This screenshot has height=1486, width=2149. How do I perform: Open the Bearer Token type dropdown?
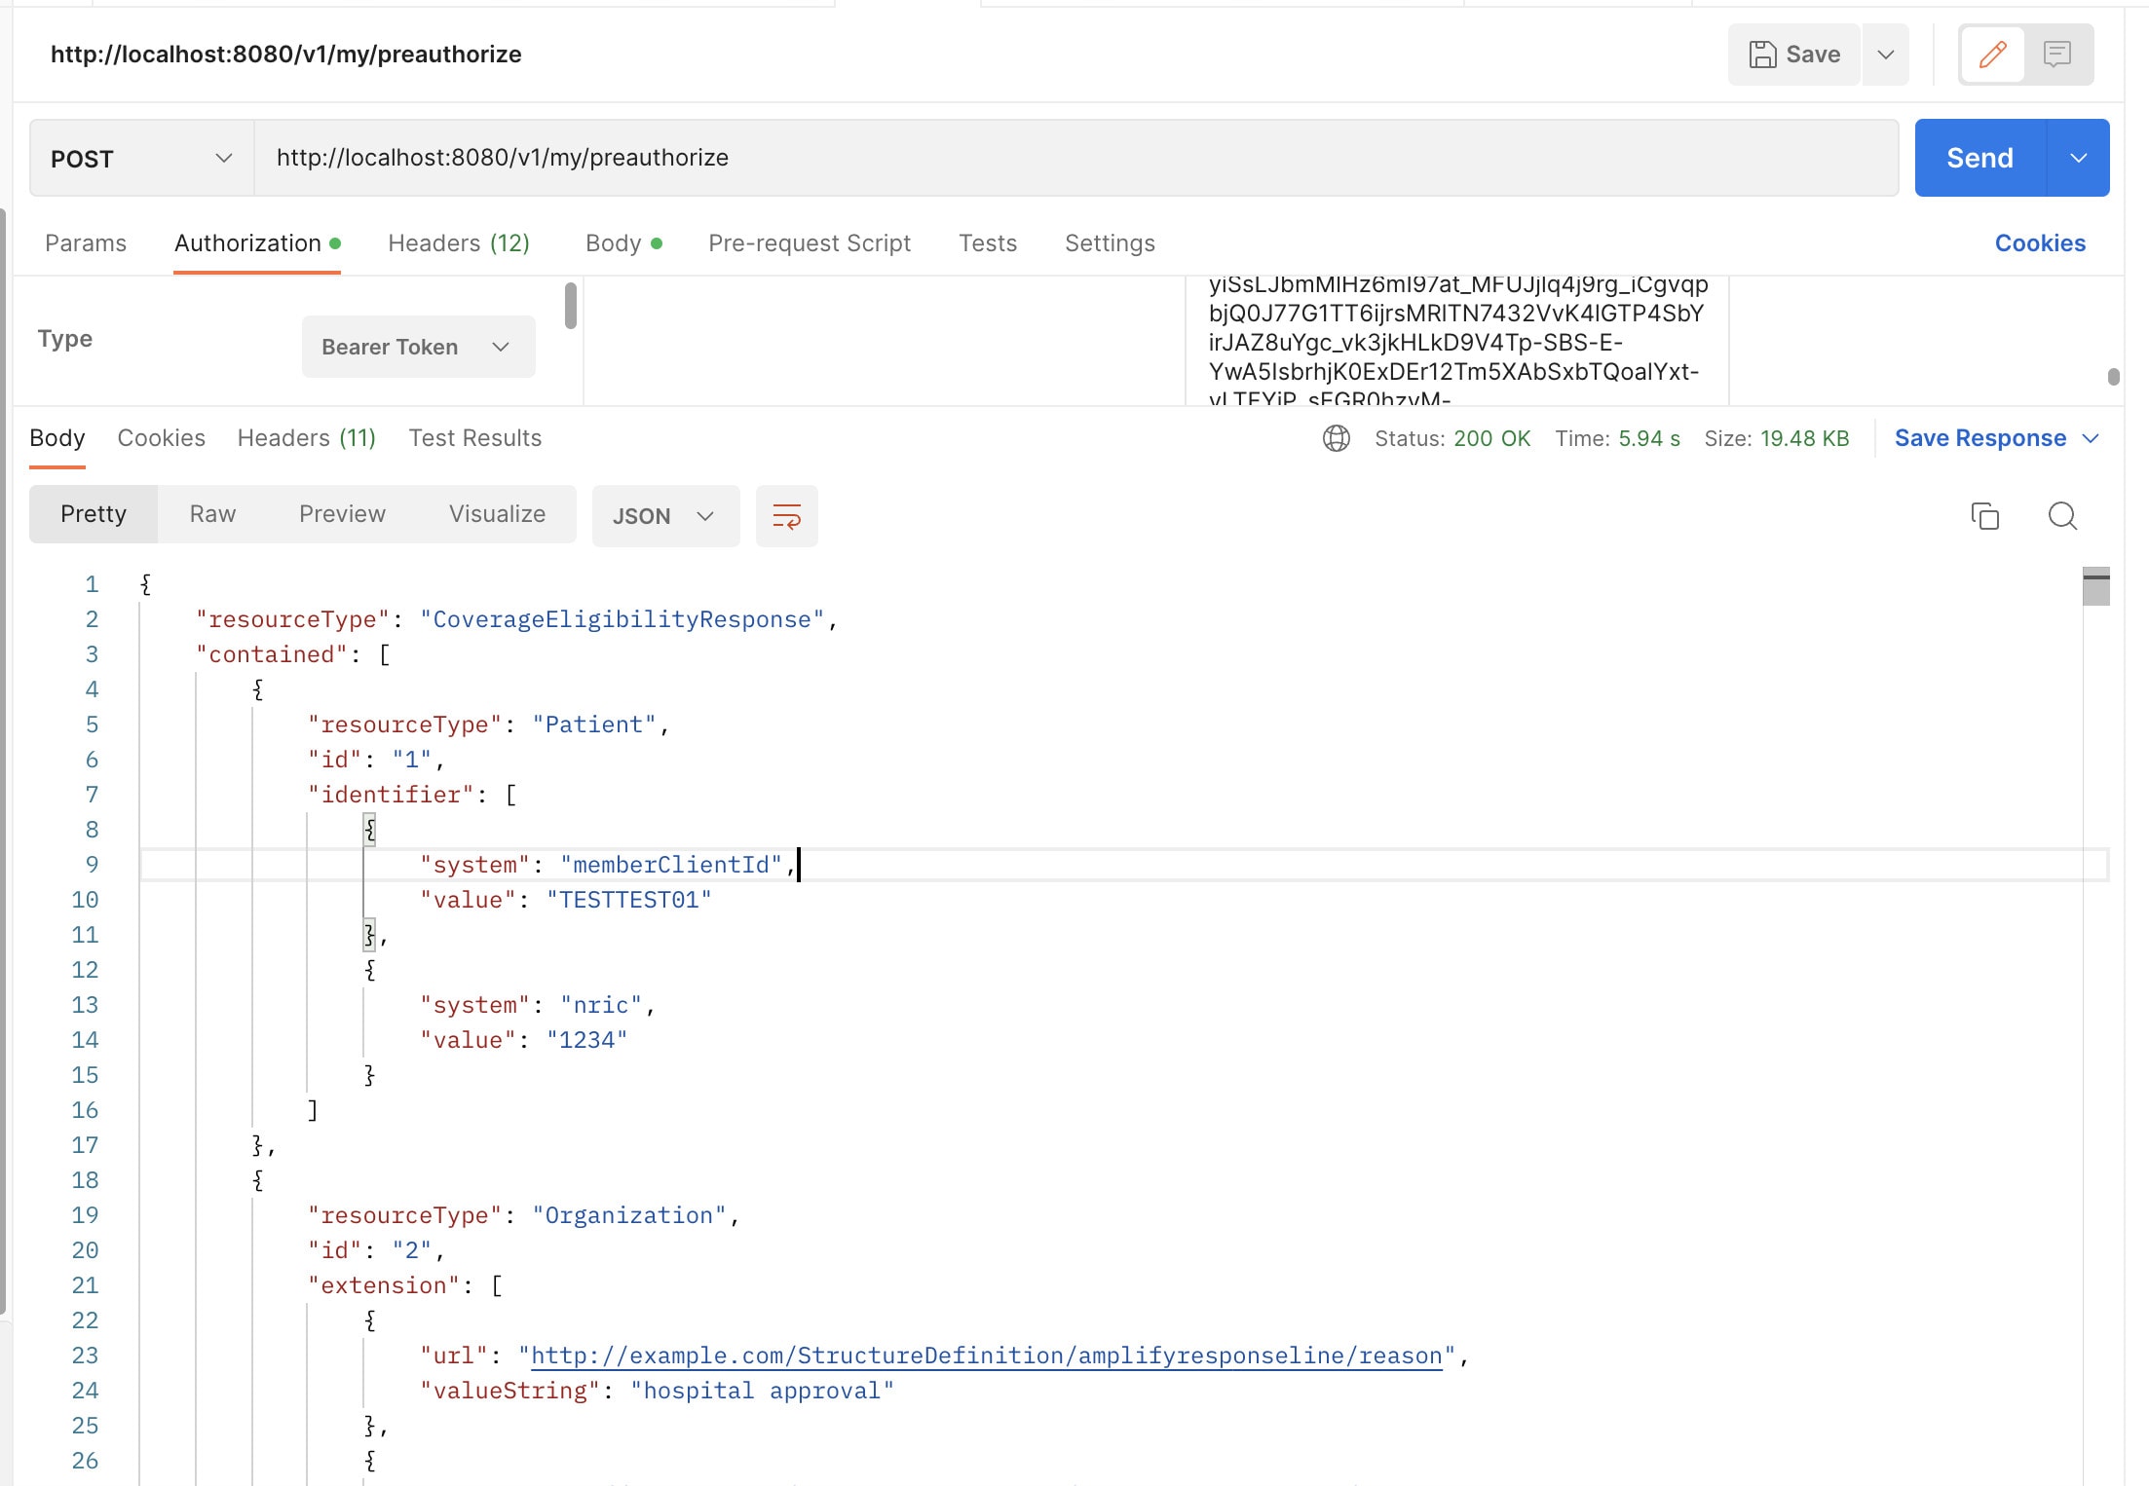[x=418, y=347]
